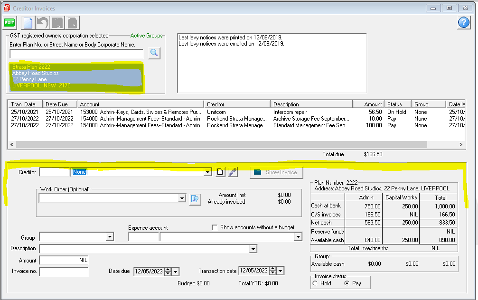Click the Amount input field

click(x=64, y=261)
